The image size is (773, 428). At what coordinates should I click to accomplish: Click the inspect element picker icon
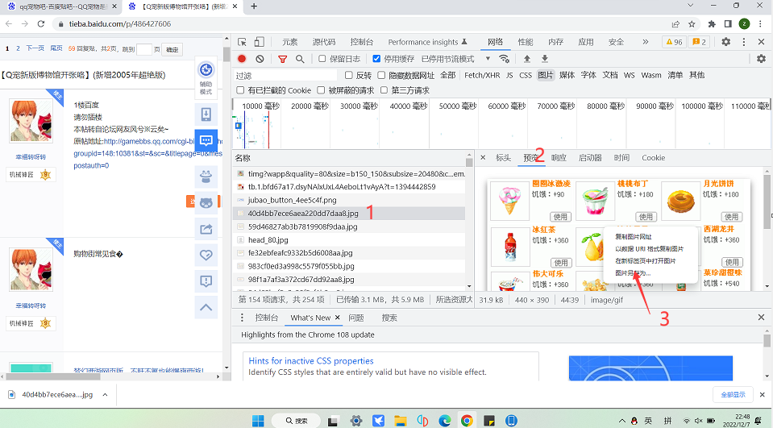coord(242,42)
